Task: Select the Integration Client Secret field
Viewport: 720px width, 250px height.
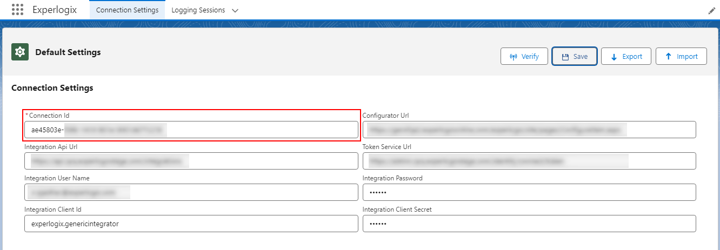Action: point(529,224)
